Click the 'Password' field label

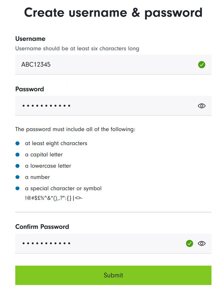[30, 89]
